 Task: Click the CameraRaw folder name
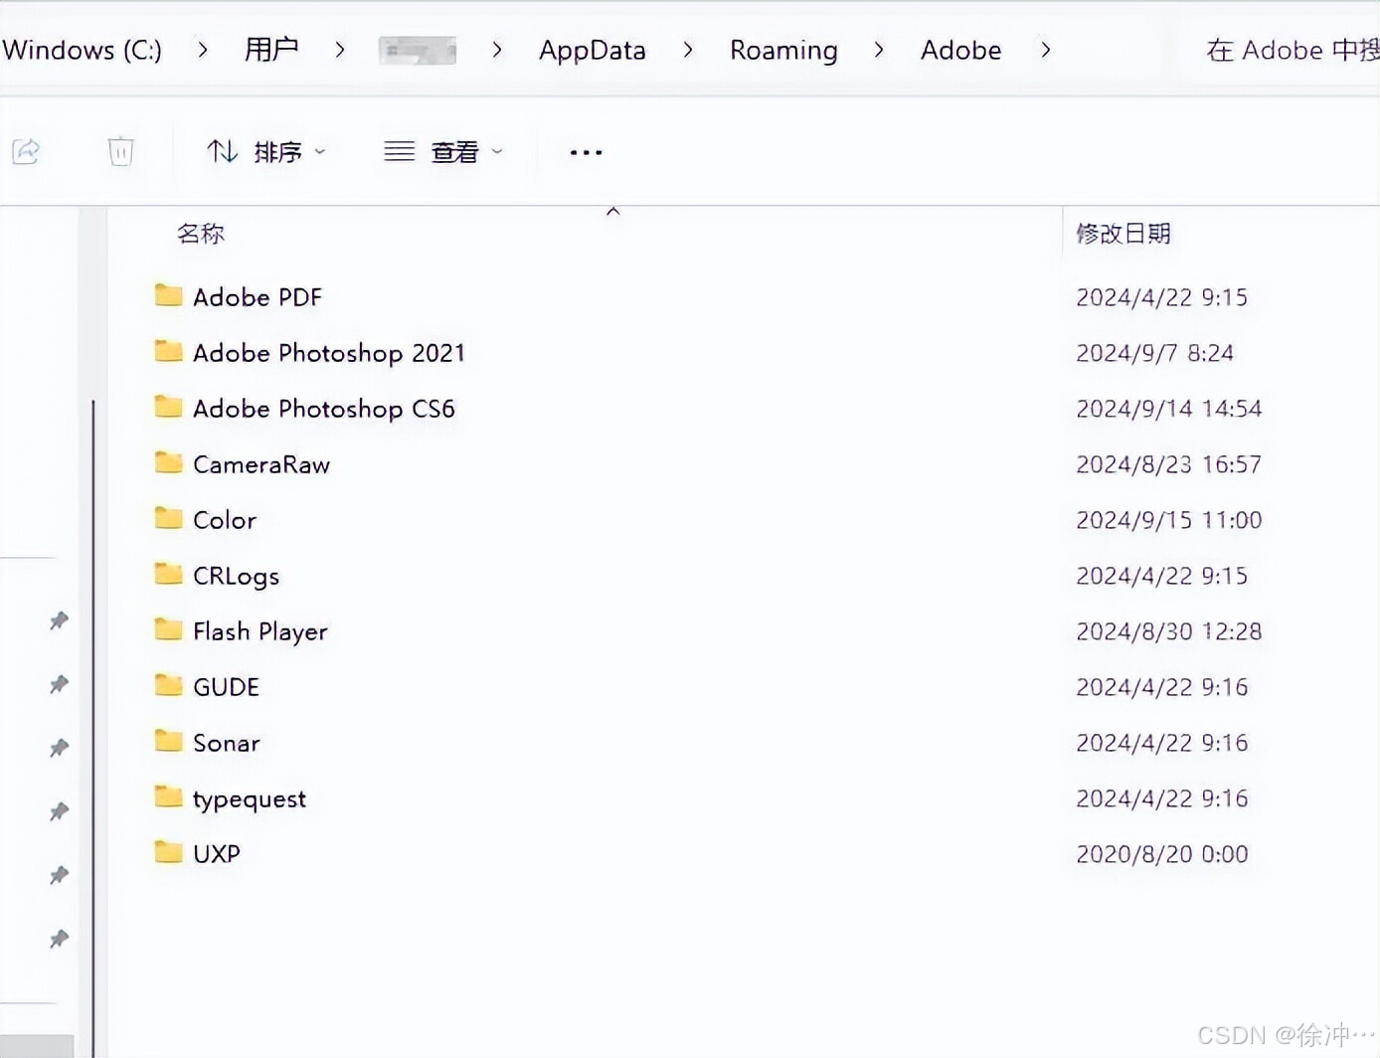pyautogui.click(x=261, y=464)
